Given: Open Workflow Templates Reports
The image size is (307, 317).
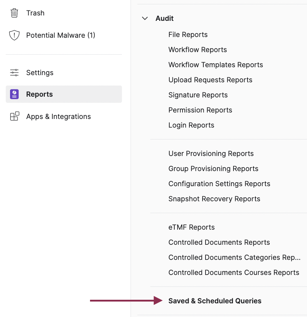Looking at the screenshot, I should pyautogui.click(x=216, y=65).
